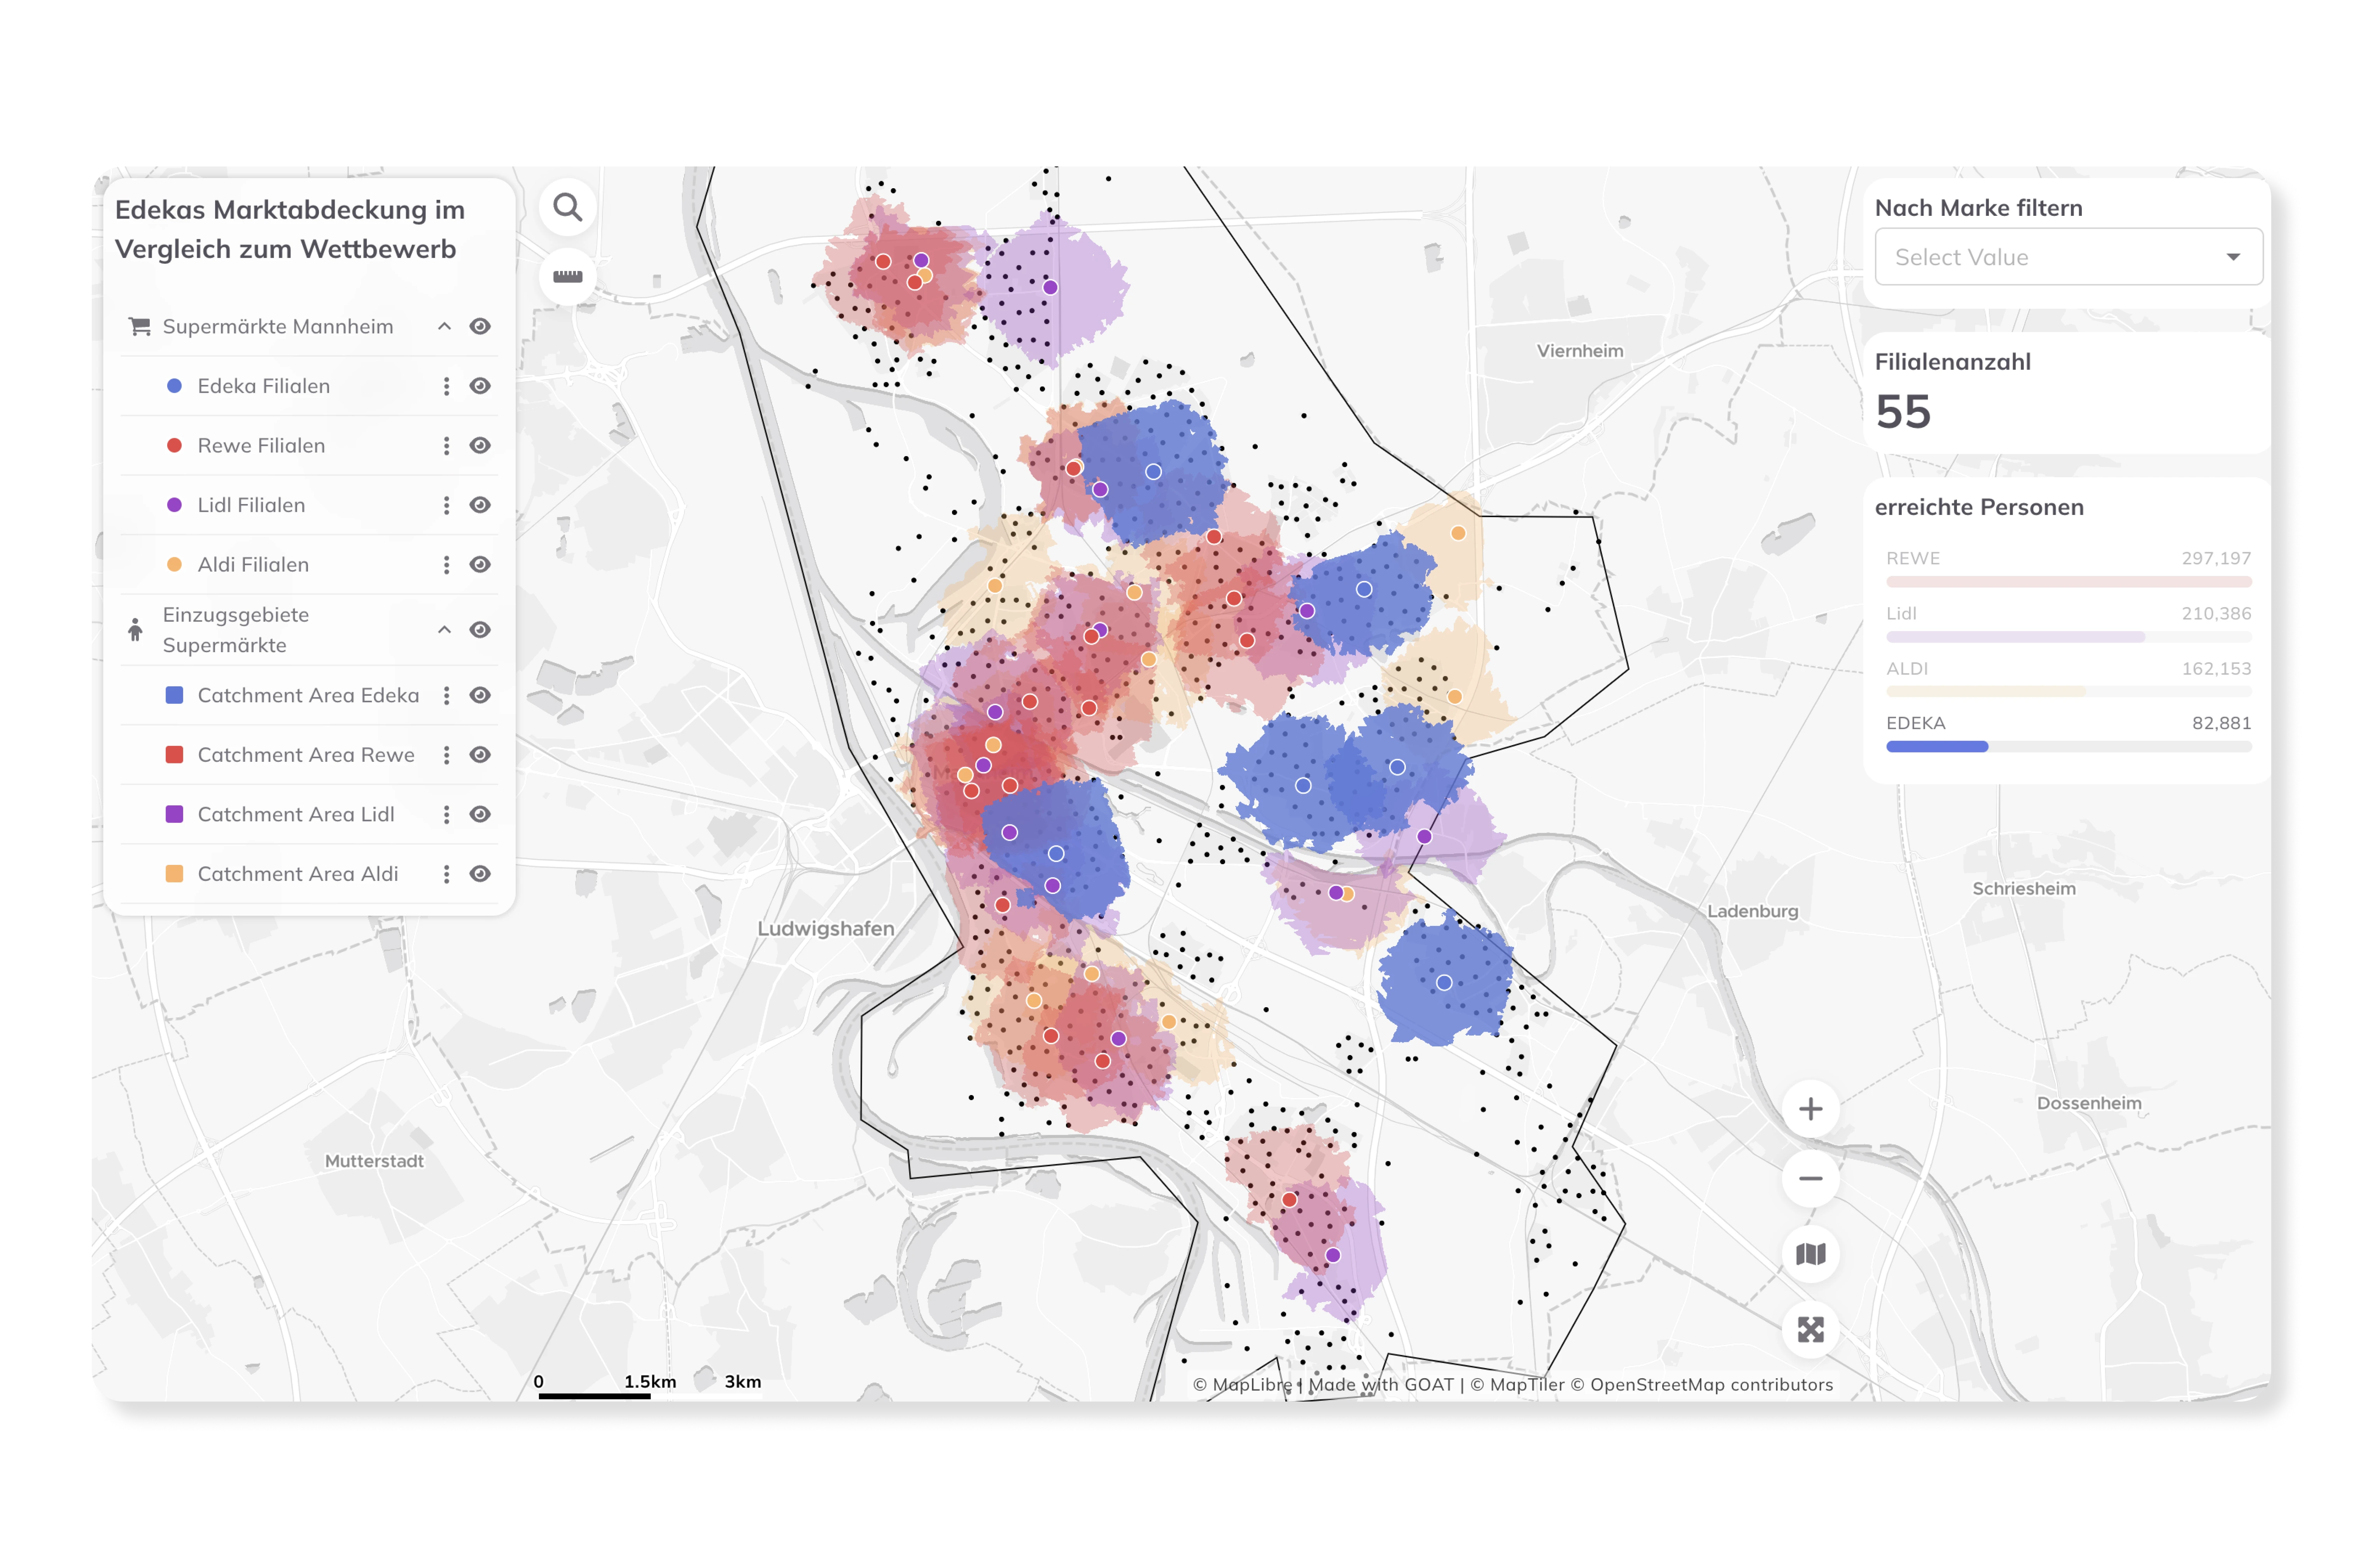
Task: Click the orange Catchment Area Aldi swatch
Action: pyautogui.click(x=174, y=874)
